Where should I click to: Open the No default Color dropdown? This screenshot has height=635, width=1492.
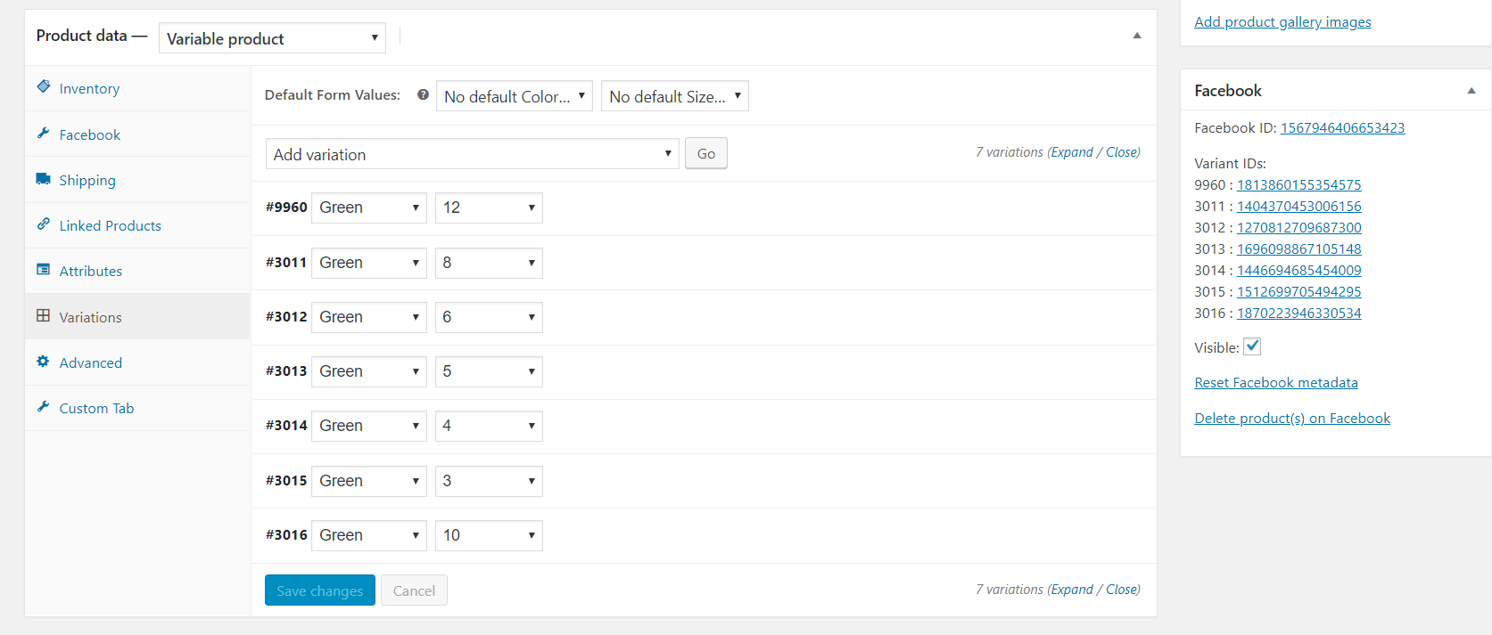point(515,96)
